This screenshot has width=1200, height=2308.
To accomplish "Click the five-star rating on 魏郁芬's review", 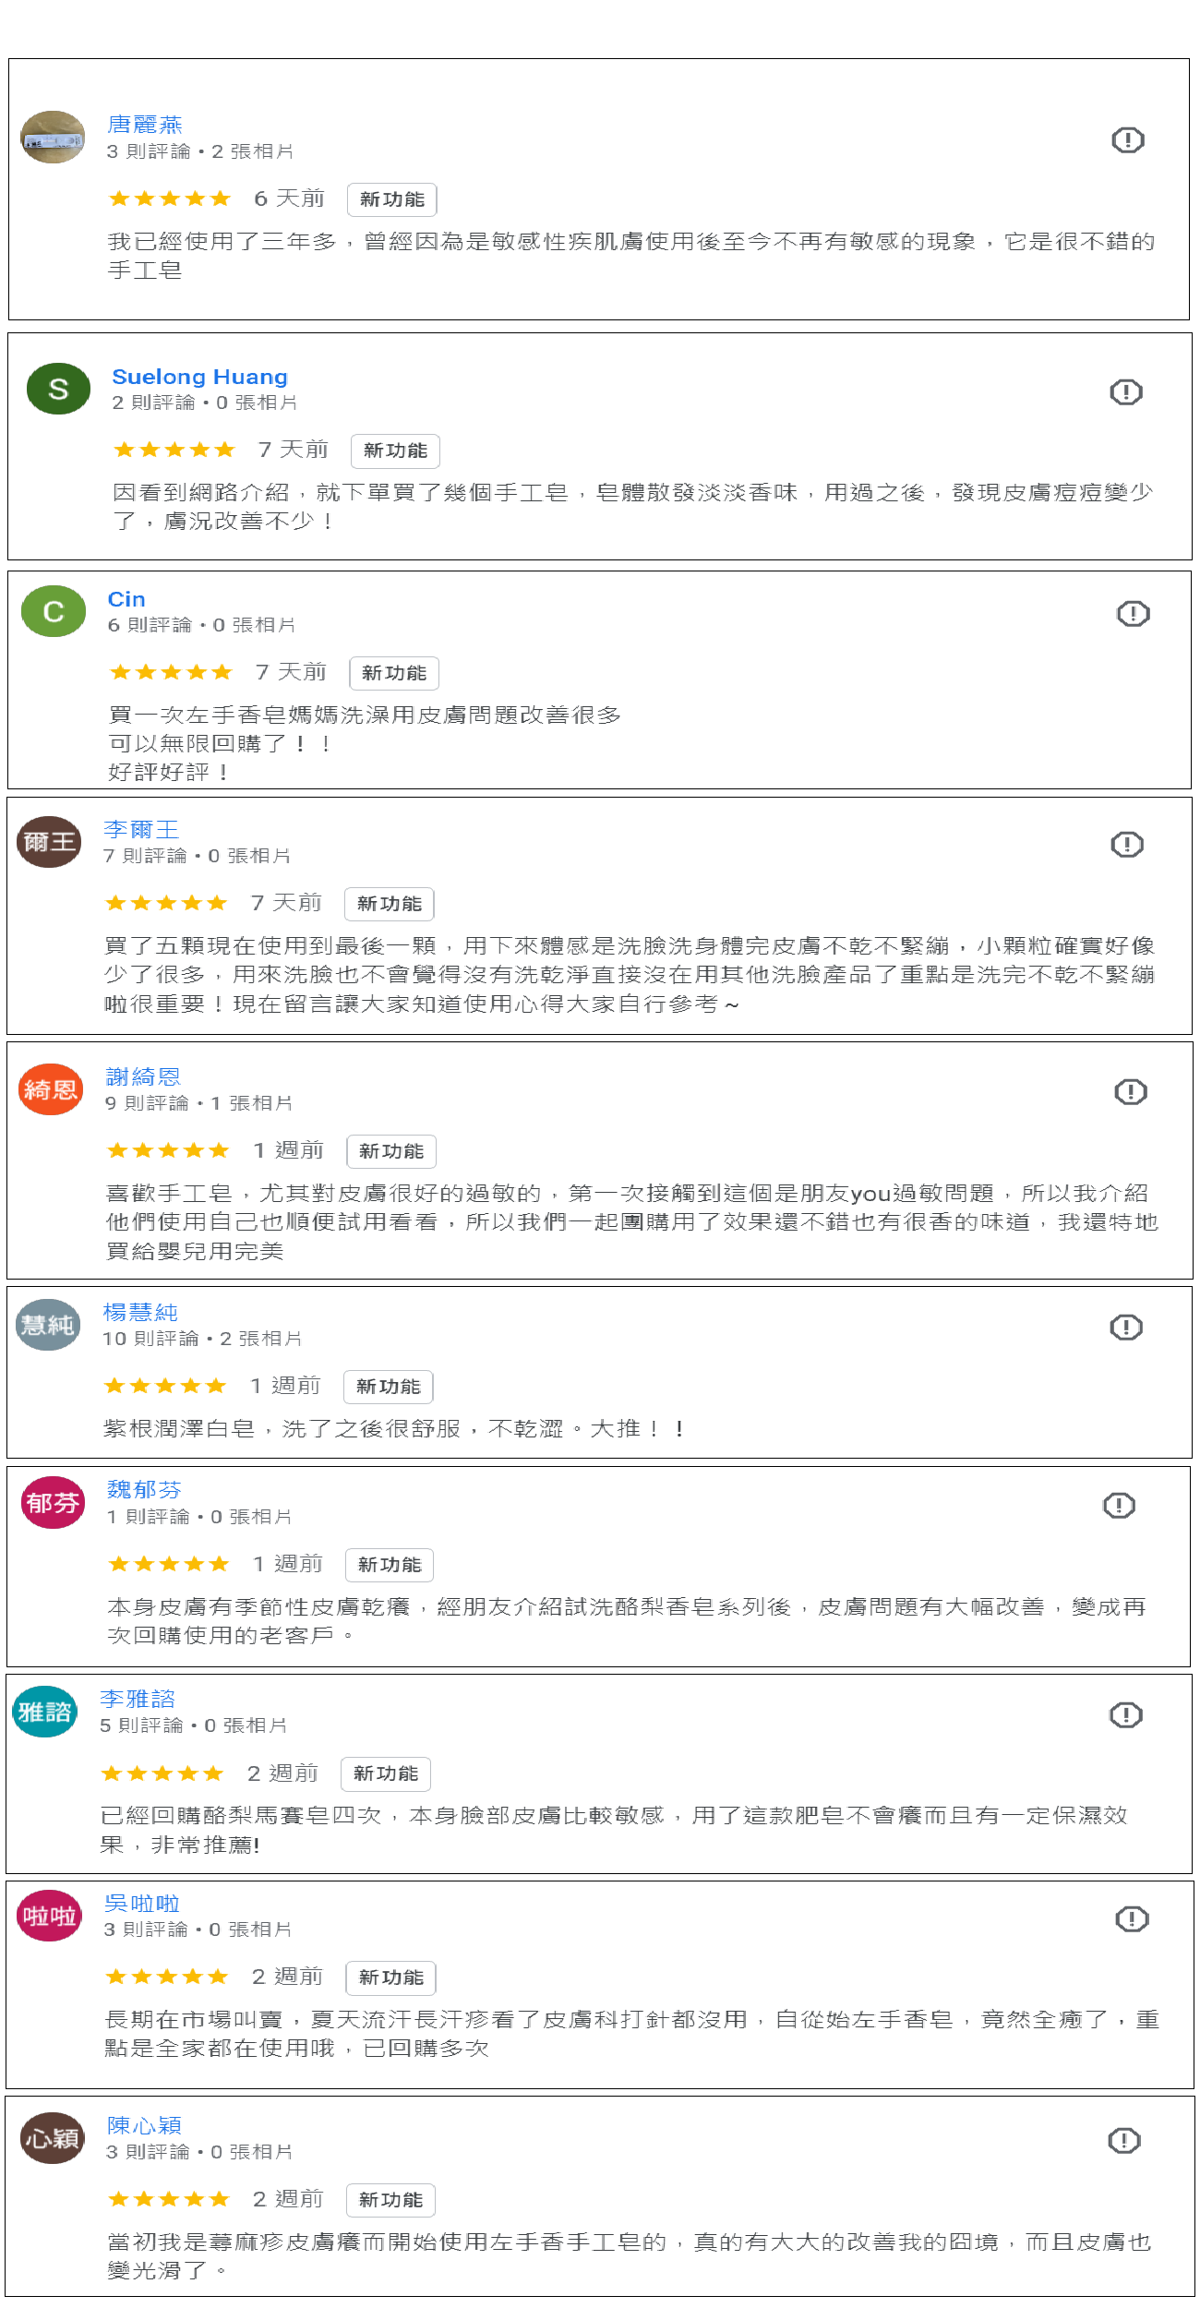I will [168, 1564].
